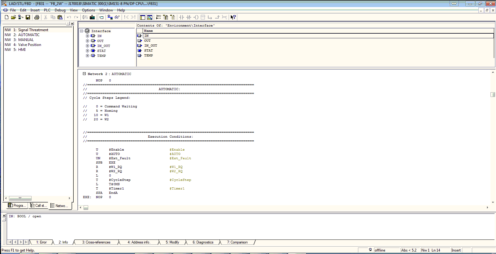
Task: Click the left panel horizontal scrollbar thumb
Action: [20, 198]
